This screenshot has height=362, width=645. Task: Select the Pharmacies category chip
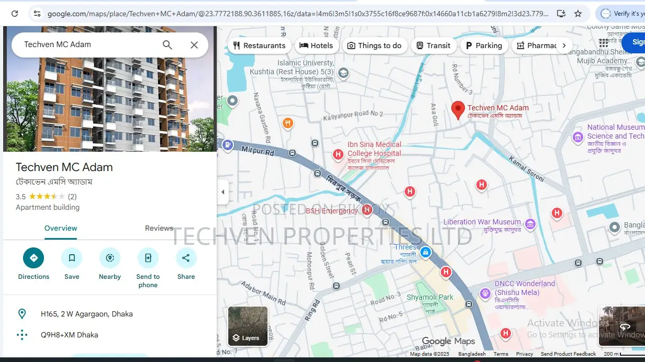[x=536, y=46]
